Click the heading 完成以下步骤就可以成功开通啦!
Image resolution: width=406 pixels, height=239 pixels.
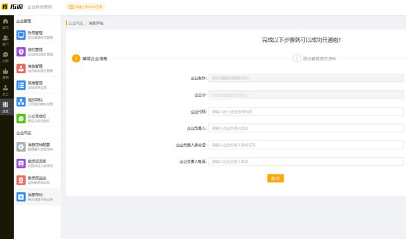coord(301,40)
